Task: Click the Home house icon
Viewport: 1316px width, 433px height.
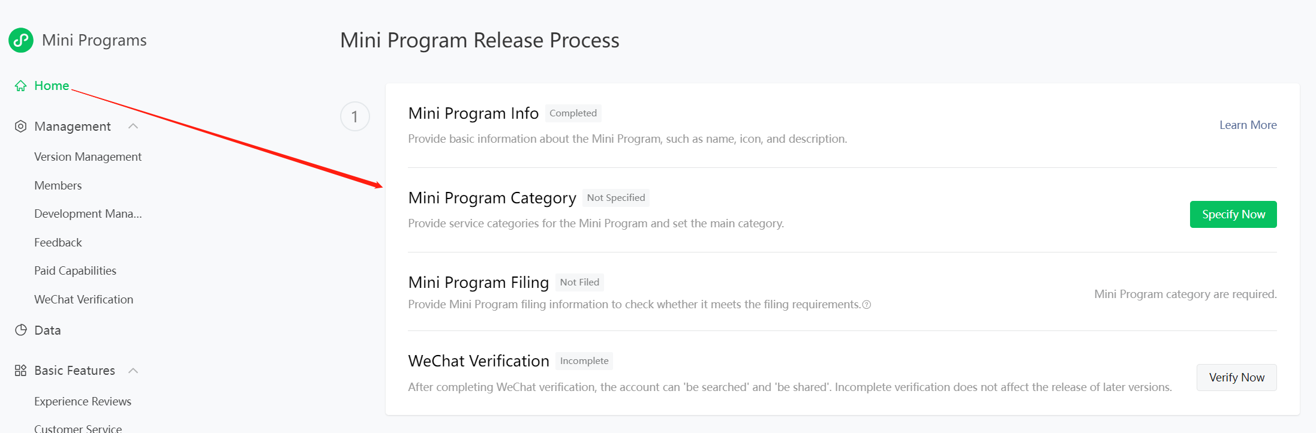Action: click(x=21, y=86)
